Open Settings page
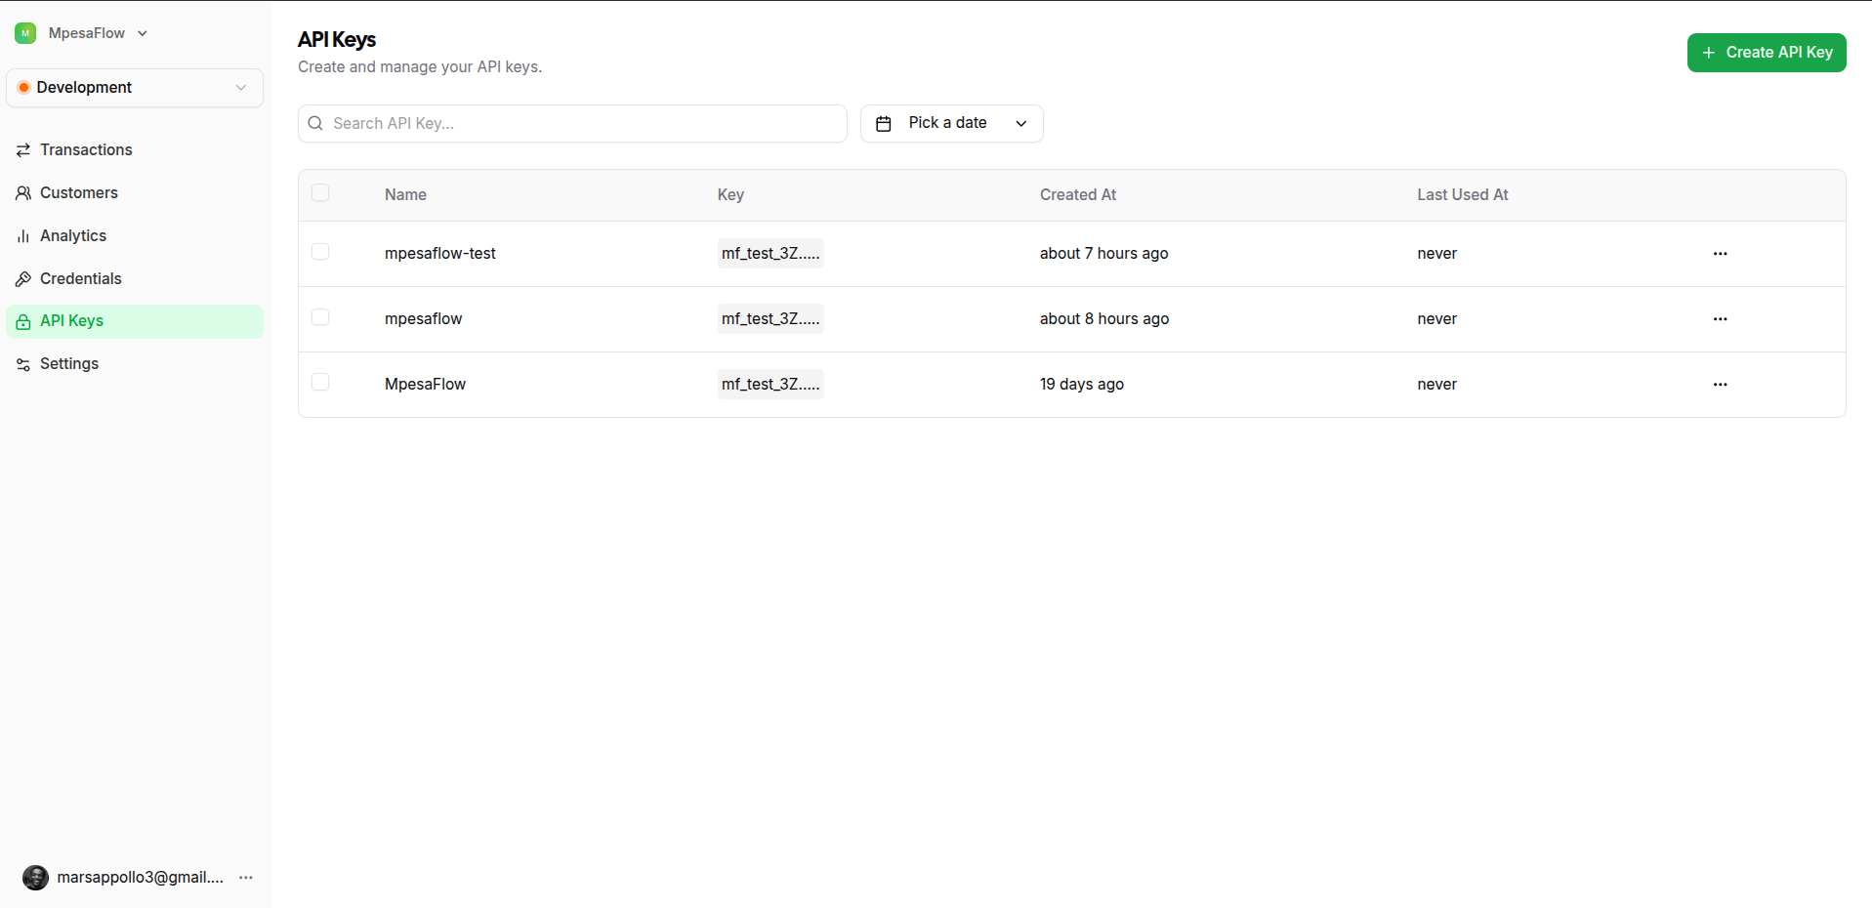Viewport: 1872px width, 908px height. click(135, 364)
